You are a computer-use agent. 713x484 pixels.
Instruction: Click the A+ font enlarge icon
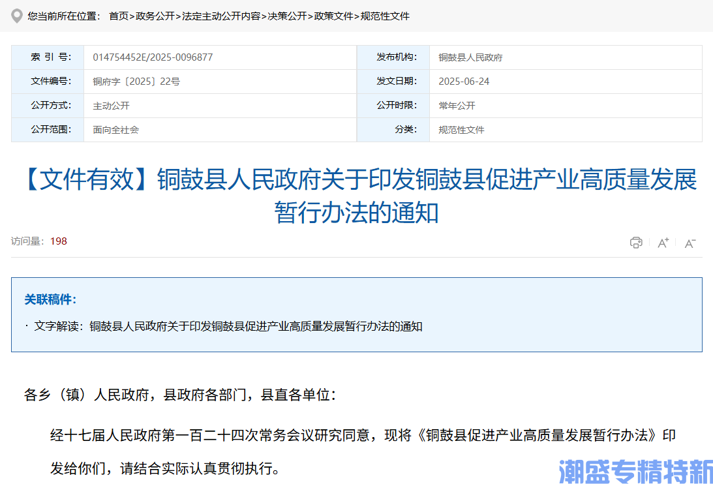(663, 242)
